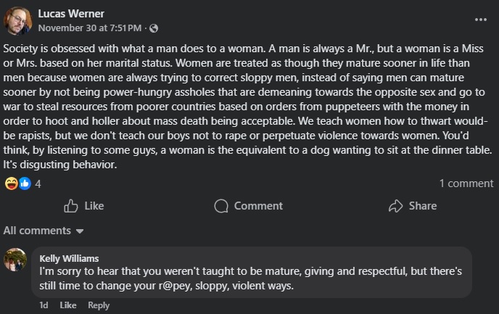Show the 1 comment count link
This screenshot has width=499, height=314.
point(466,183)
